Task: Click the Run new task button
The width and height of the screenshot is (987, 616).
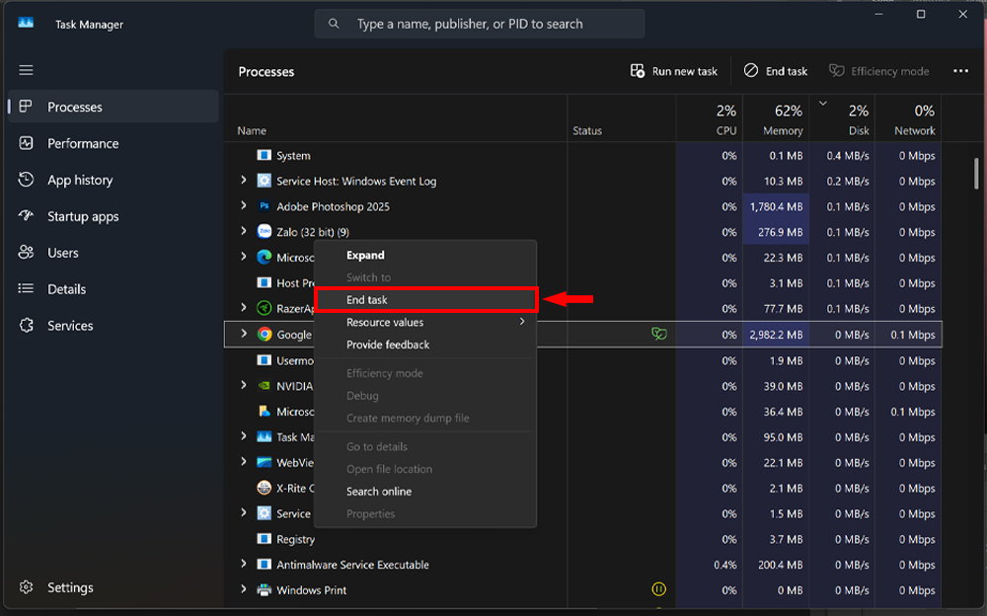Action: click(x=674, y=71)
